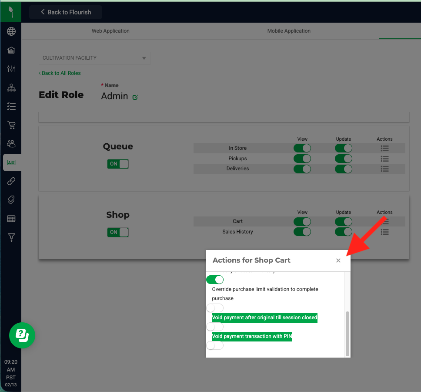The height and width of the screenshot is (392, 421).
Task: Open the facility building icon in sidebar
Action: 11,50
